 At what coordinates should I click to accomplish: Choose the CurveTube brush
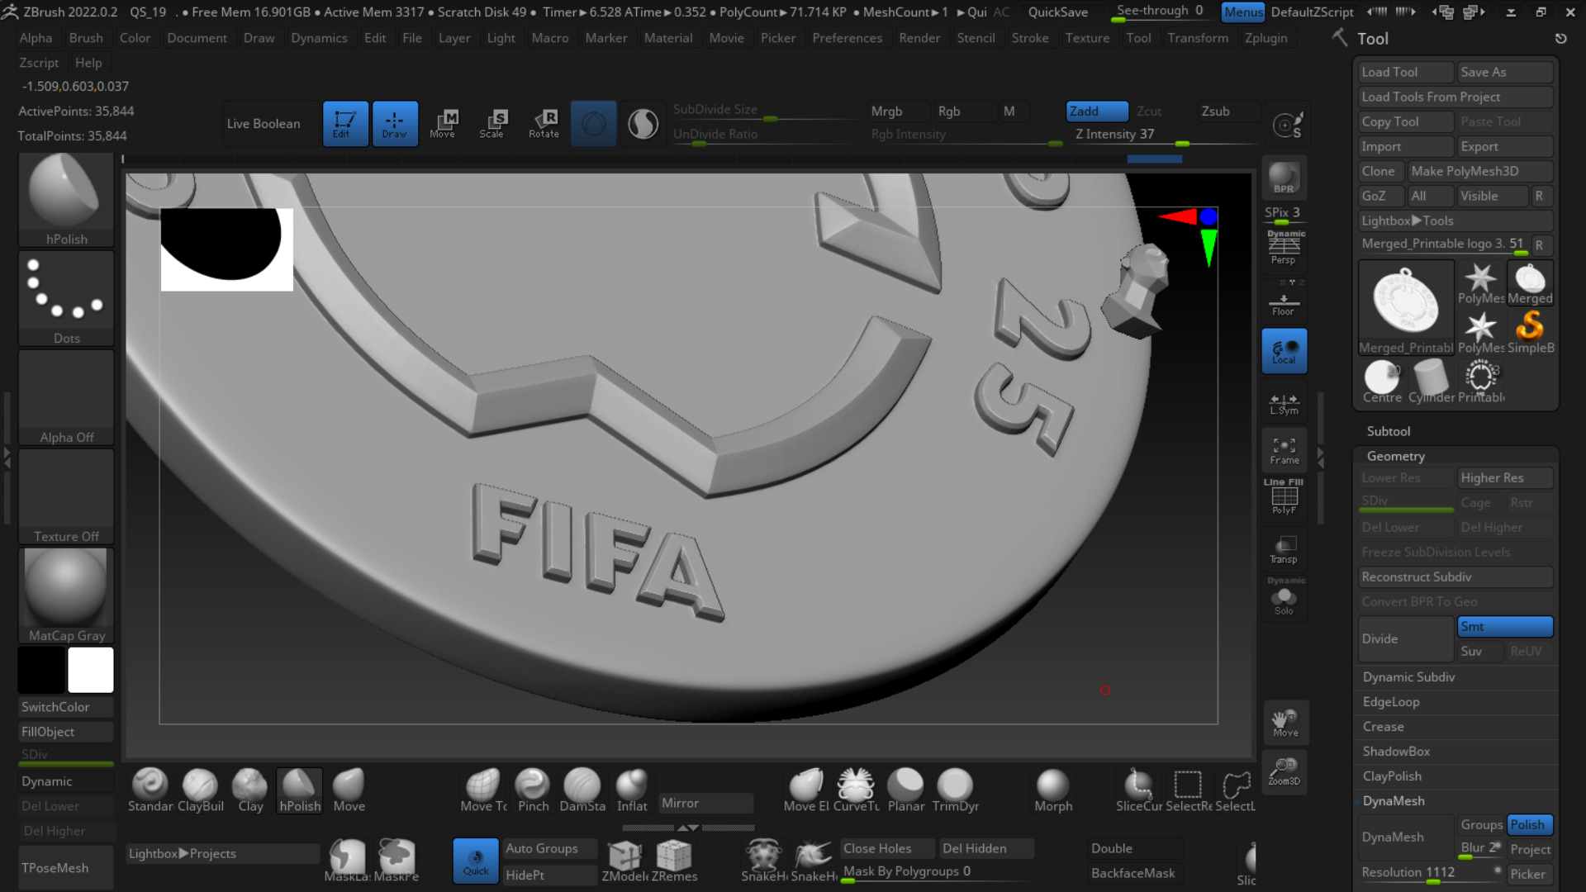click(856, 790)
